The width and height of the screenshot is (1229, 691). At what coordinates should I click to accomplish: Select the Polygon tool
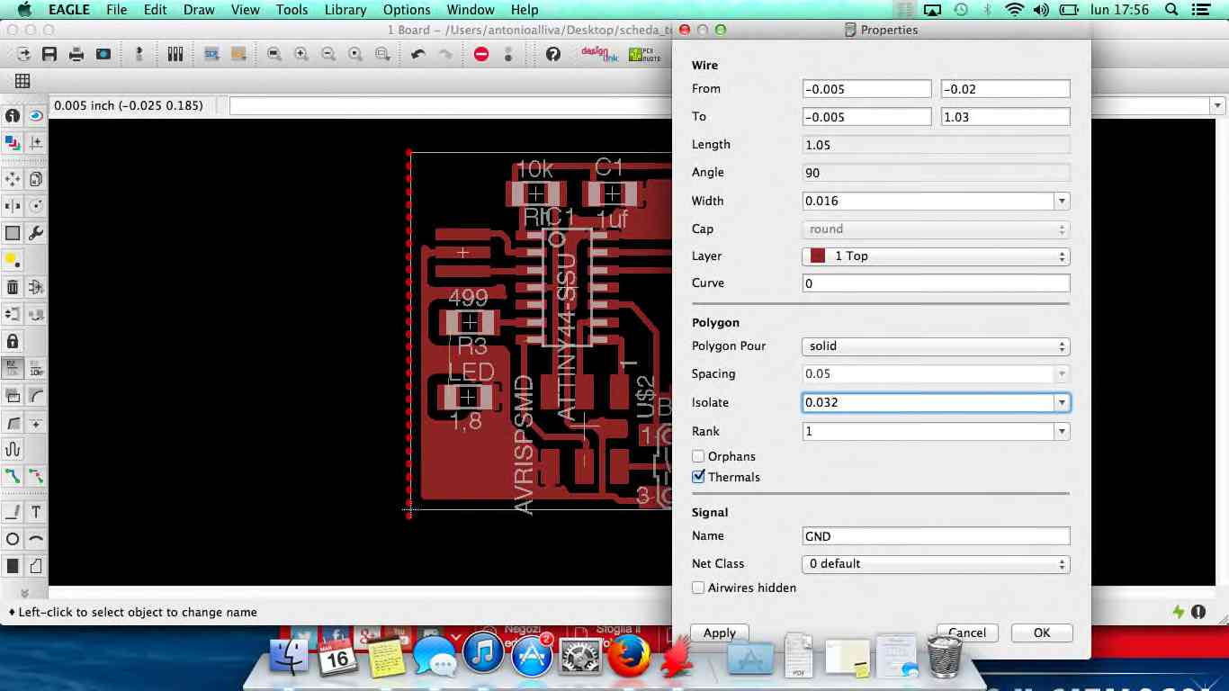tap(36, 566)
